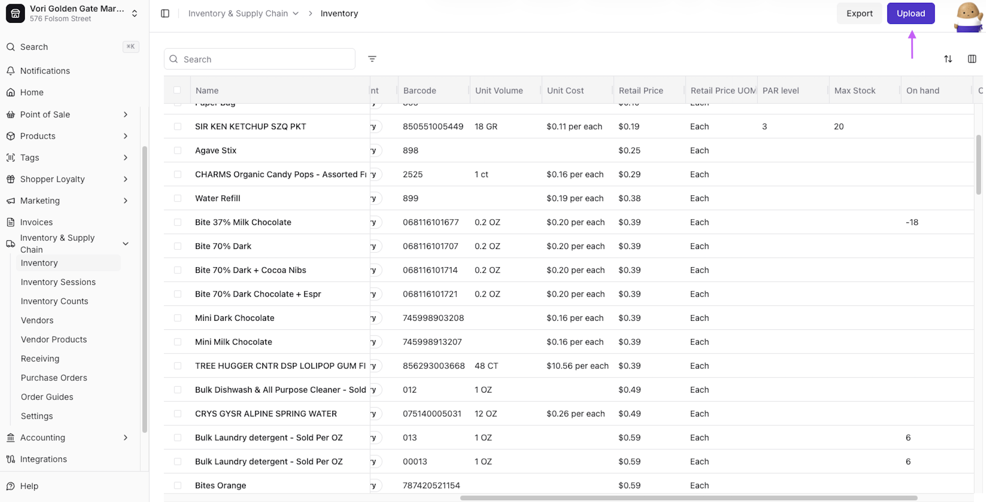
Task: Click the -18 on hand value
Action: 912,222
